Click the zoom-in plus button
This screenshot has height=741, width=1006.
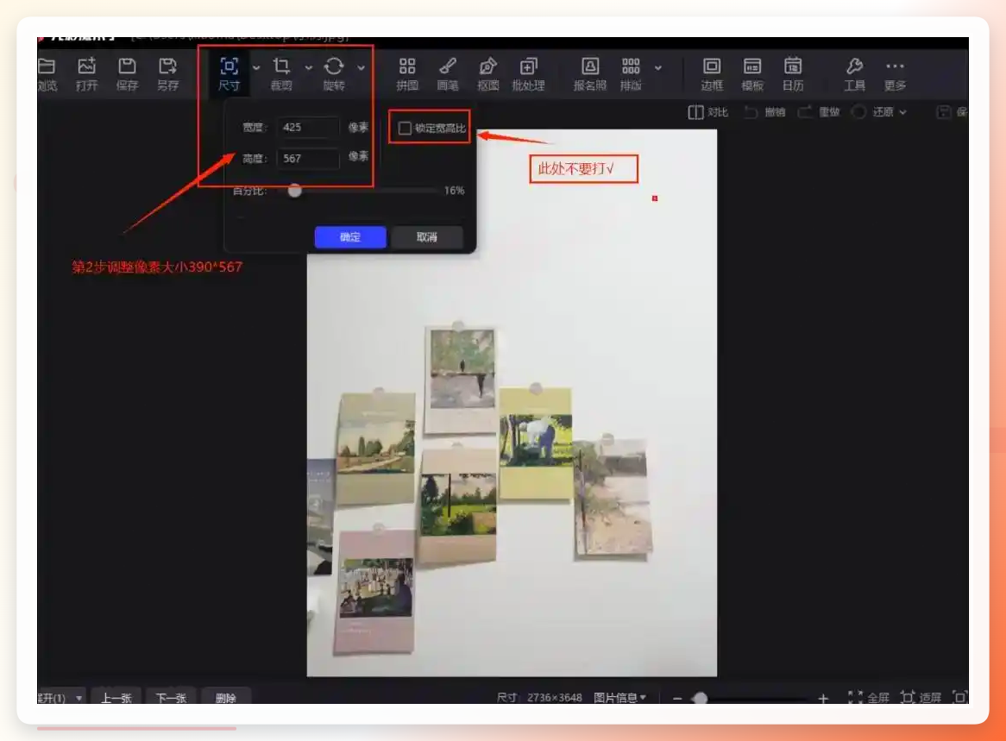tap(823, 698)
